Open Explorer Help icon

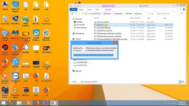pos(184,9)
